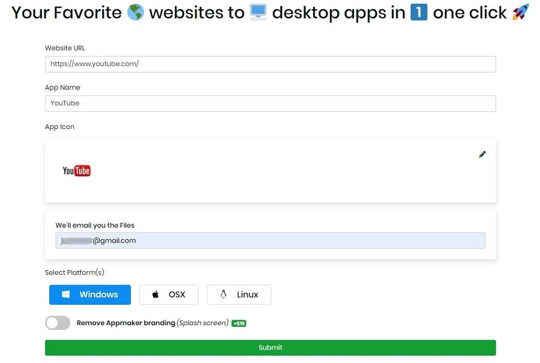Select the OSX platform button
The image size is (540, 363).
coord(169,295)
